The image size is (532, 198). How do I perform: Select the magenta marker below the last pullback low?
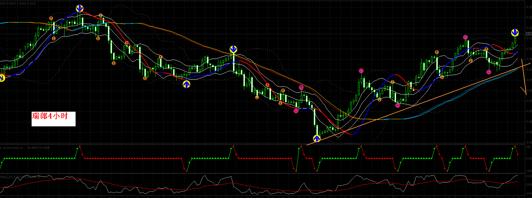click(x=489, y=72)
